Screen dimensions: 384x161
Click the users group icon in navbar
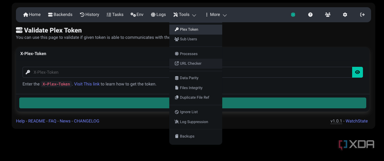coord(328,14)
